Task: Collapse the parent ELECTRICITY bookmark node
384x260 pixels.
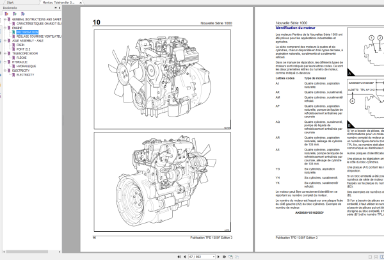Action: tap(5, 70)
